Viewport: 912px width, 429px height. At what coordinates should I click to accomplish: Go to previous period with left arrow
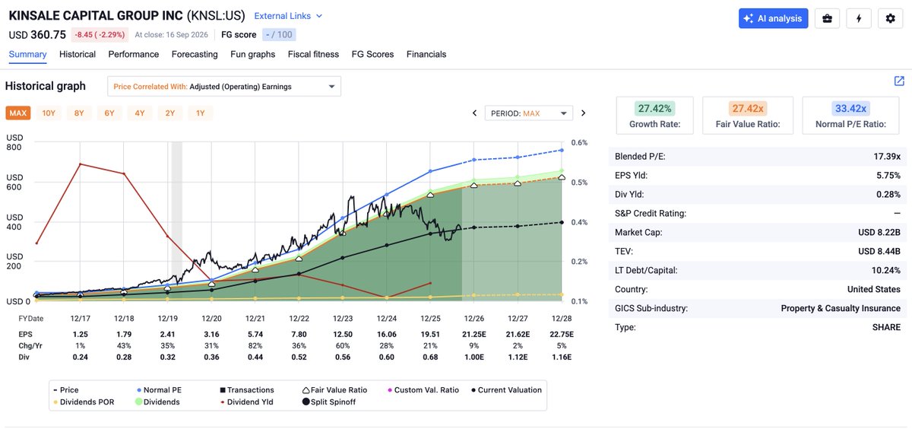click(475, 113)
